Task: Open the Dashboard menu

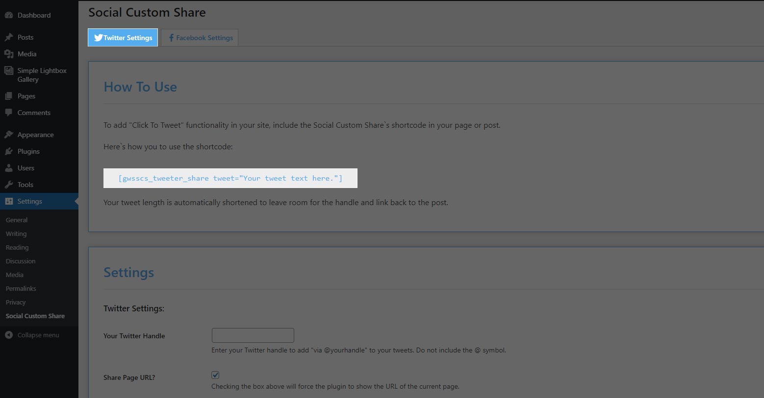Action: pyautogui.click(x=39, y=15)
